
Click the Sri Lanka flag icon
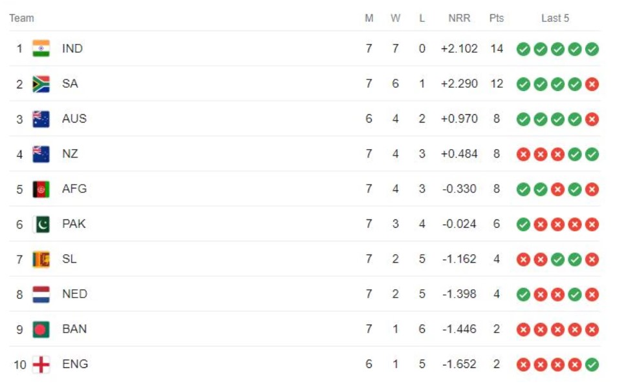tap(41, 259)
